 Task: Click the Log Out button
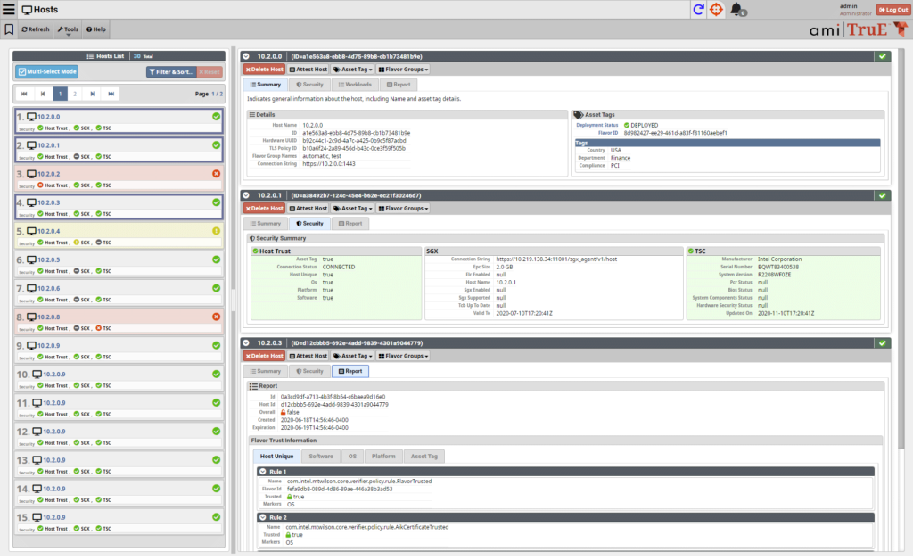tap(892, 10)
